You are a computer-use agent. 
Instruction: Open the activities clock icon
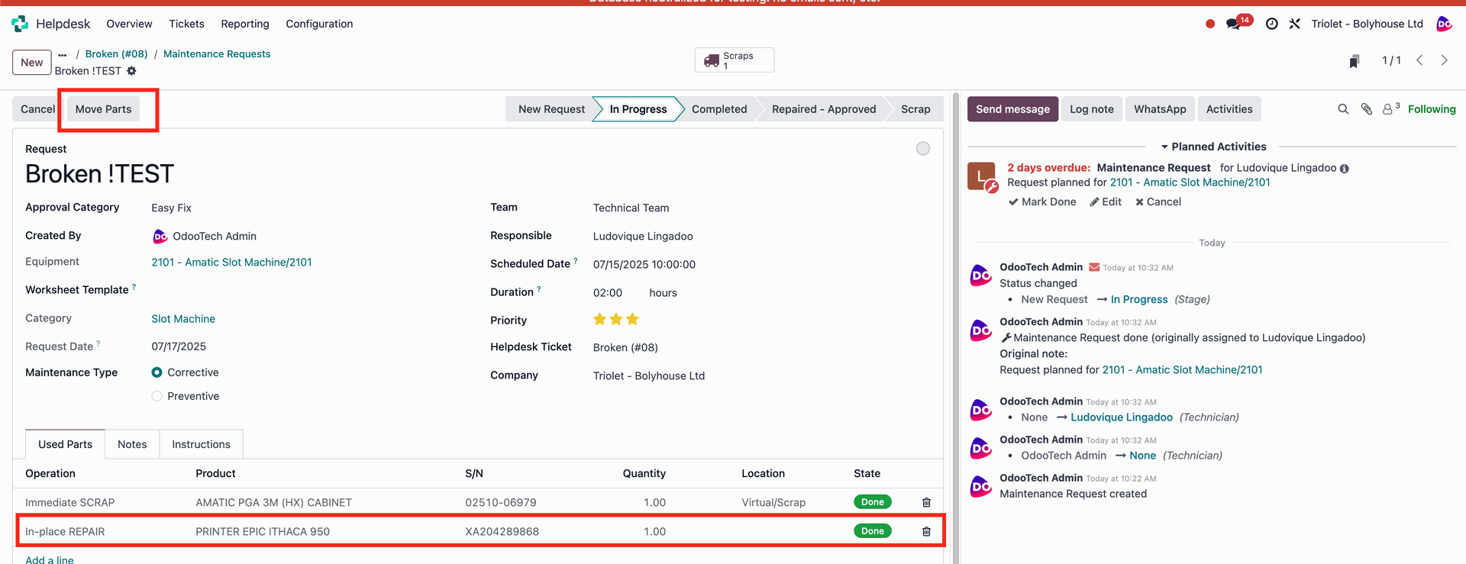coord(1271,24)
